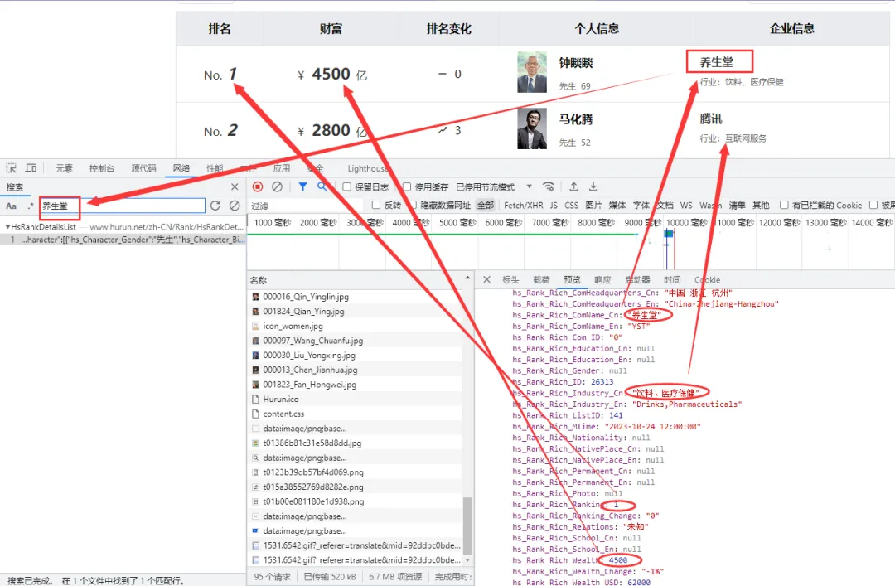Focus the 过滤 filter input field
Screen dimensions: 895x586
[307, 206]
